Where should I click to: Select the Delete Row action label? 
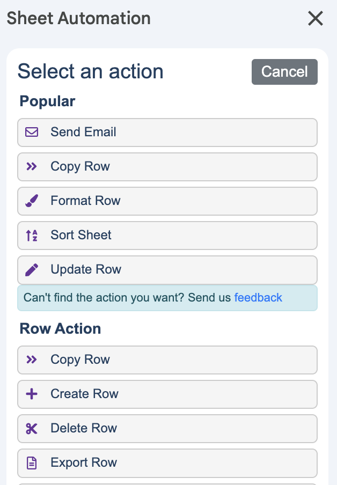point(84,428)
